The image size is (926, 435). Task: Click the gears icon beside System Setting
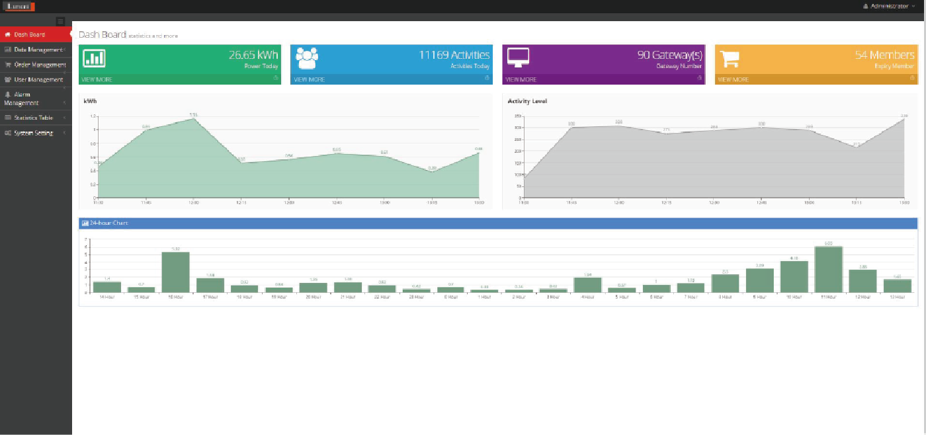pos(7,133)
